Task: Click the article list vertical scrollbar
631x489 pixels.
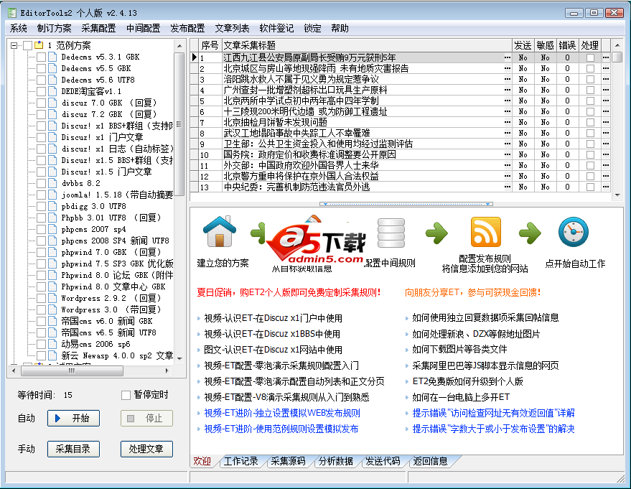Action: 617,122
